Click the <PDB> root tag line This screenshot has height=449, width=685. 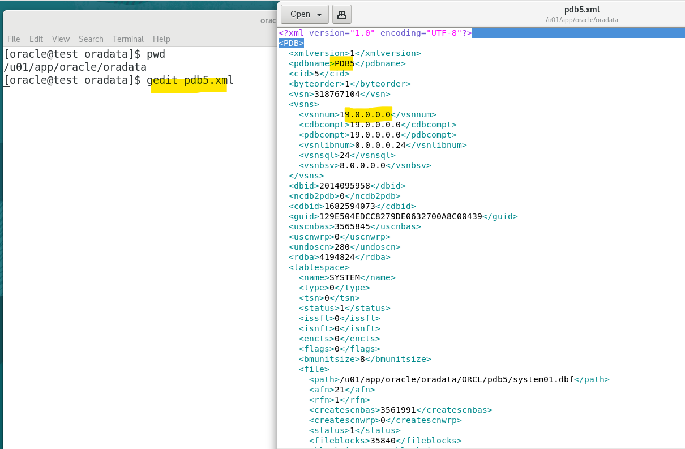click(291, 43)
